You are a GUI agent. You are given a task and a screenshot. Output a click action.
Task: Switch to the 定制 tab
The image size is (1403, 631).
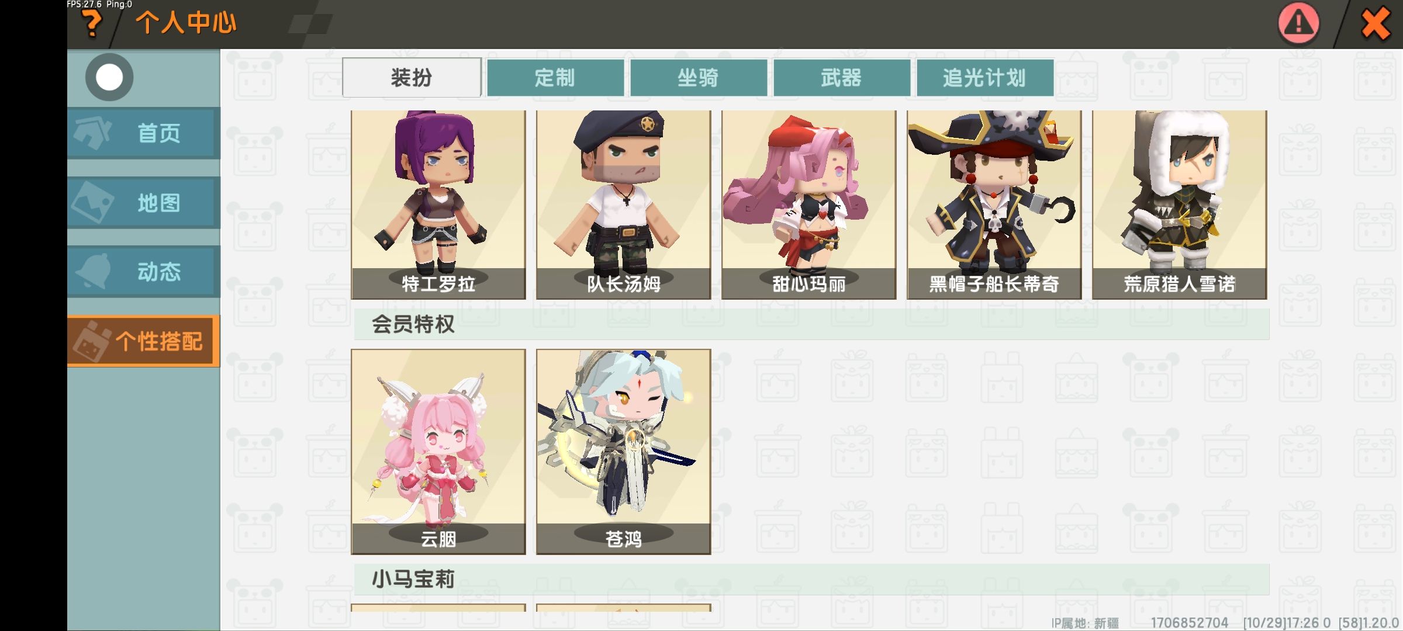555,77
